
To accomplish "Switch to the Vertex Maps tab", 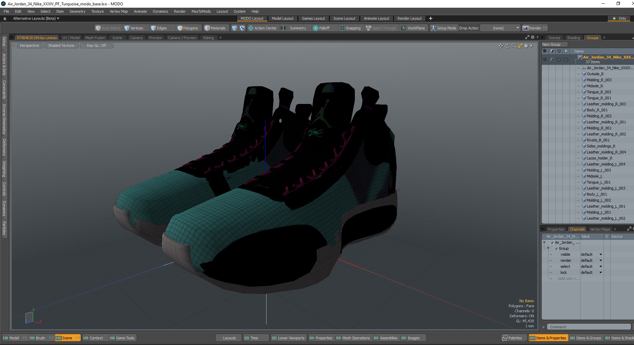I will coord(600,229).
